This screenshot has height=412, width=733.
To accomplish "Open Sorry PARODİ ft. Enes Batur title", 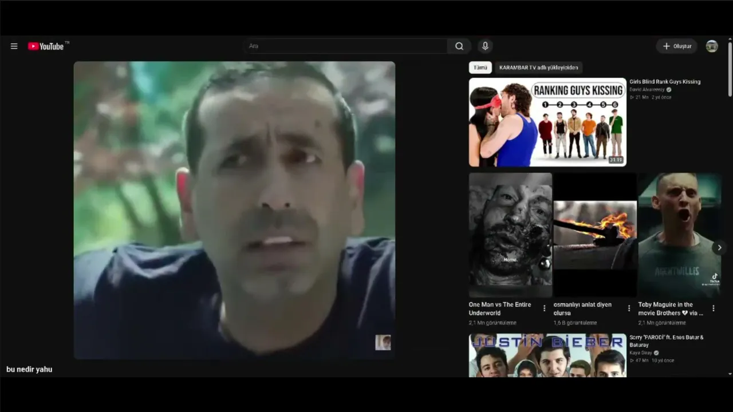I will pos(667,341).
